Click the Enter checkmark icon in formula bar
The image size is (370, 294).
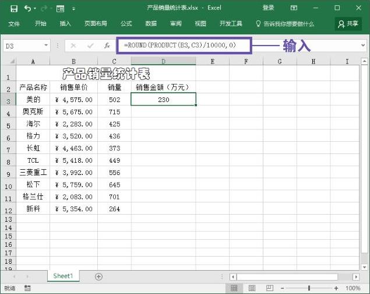pos(90,45)
